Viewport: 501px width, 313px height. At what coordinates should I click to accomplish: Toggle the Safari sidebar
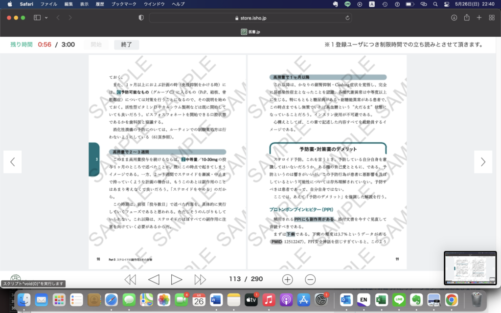click(37, 18)
